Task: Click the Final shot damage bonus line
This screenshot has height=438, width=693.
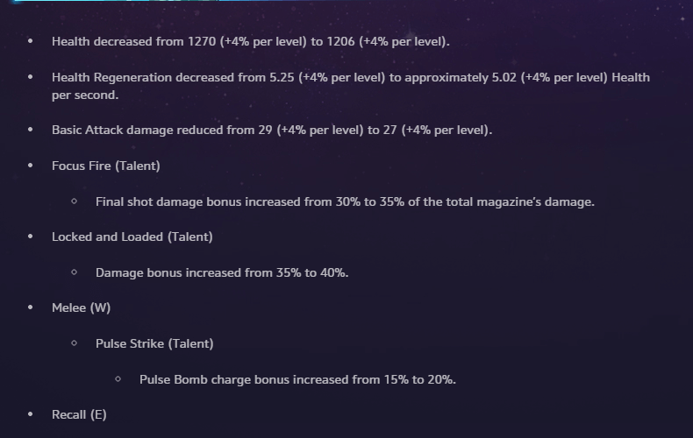Action: tap(345, 201)
